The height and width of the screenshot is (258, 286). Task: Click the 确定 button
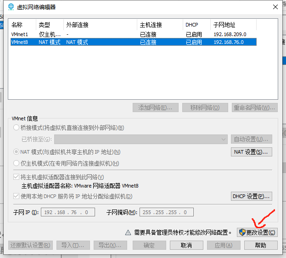coord(149,245)
